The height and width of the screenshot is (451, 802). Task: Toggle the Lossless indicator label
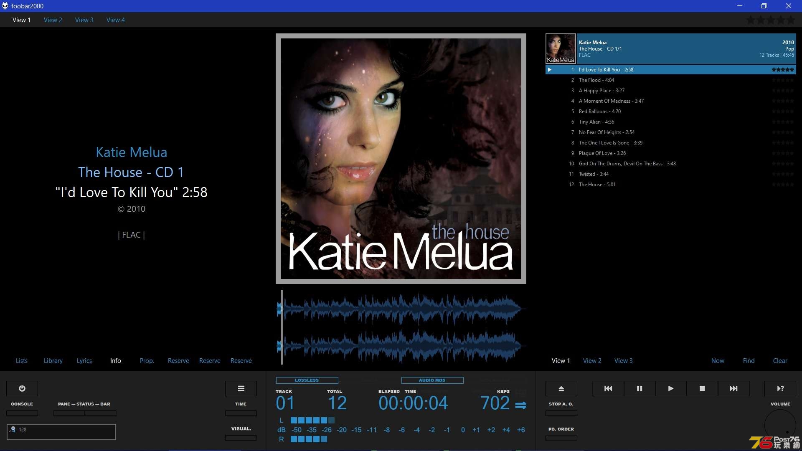[307, 380]
